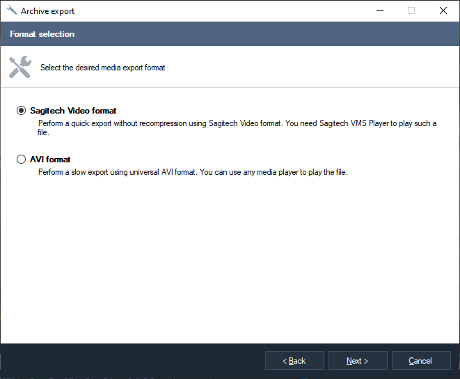
Task: Click the Sagitech Video format label
Action: 73,111
